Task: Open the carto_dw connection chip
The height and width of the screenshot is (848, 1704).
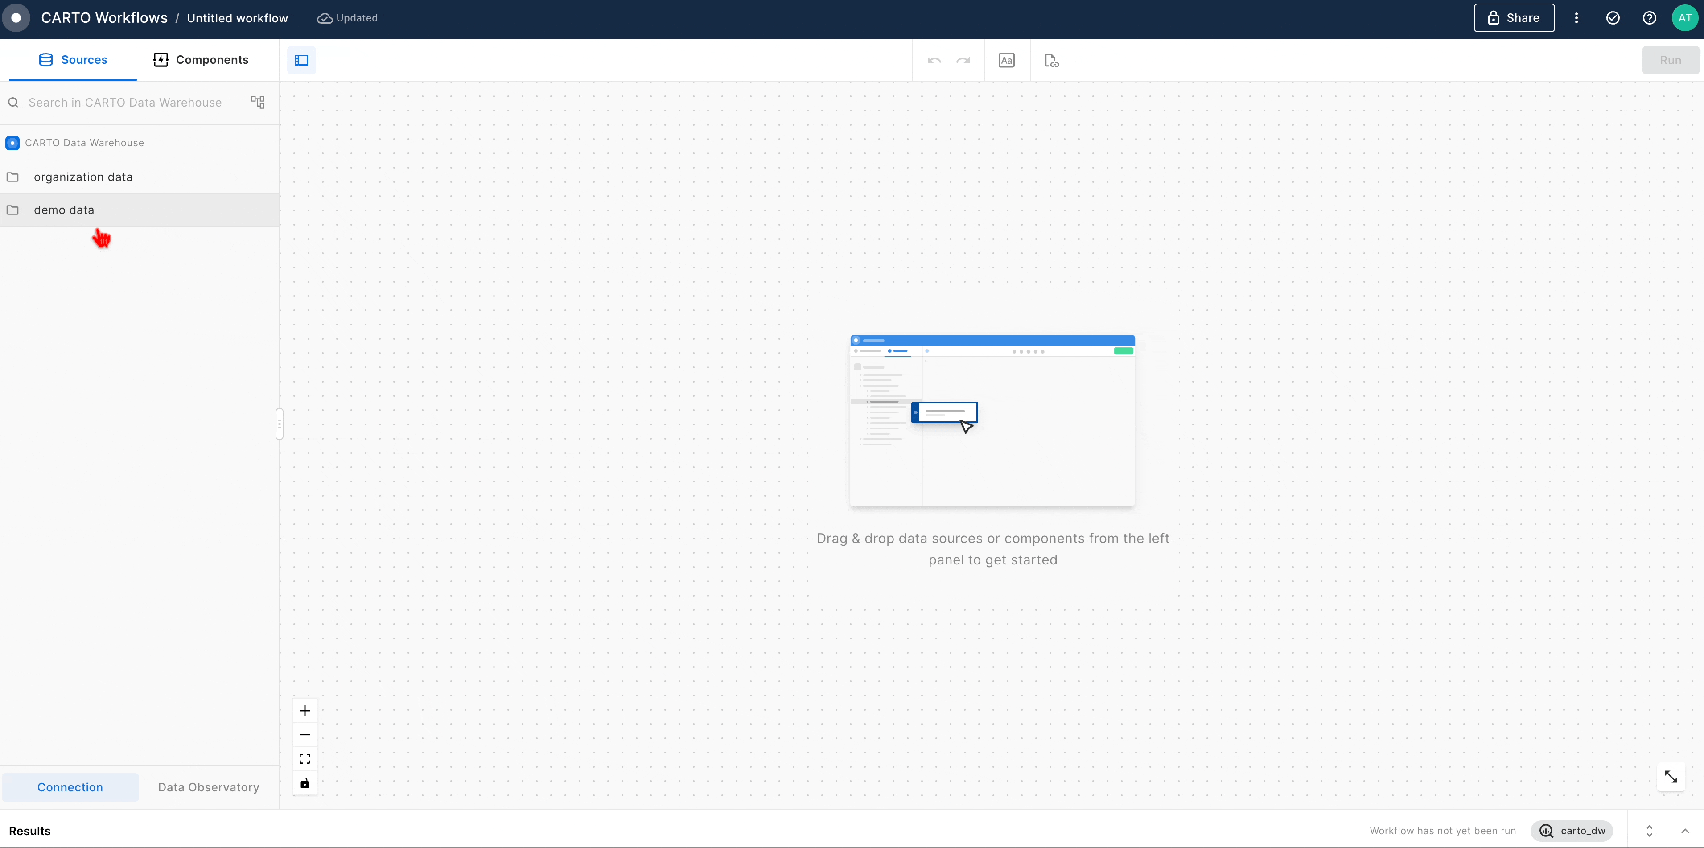Action: [x=1572, y=831]
